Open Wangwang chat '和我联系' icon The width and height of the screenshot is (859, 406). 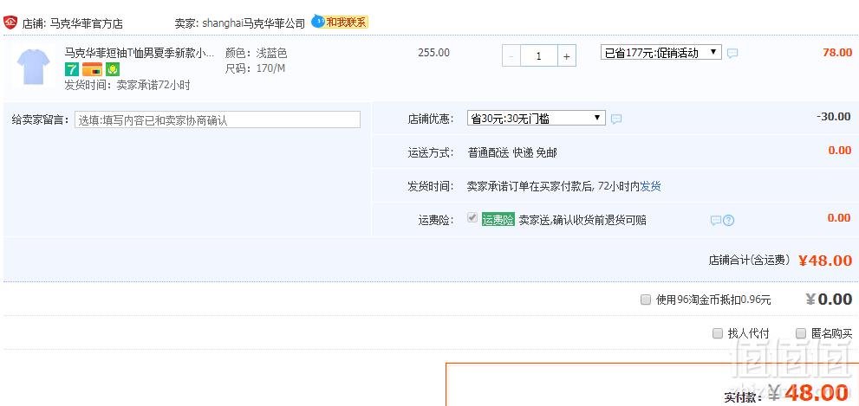click(x=340, y=22)
